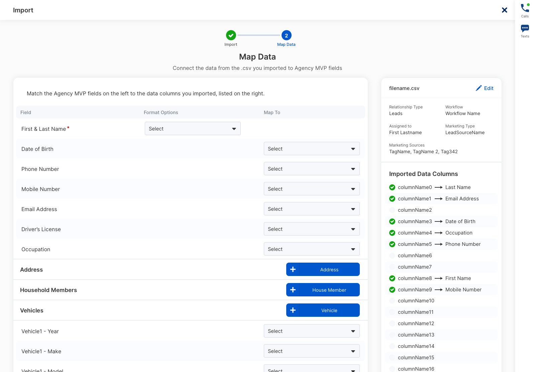Open the Texts chat bubble icon
The width and height of the screenshot is (535, 372).
525,28
